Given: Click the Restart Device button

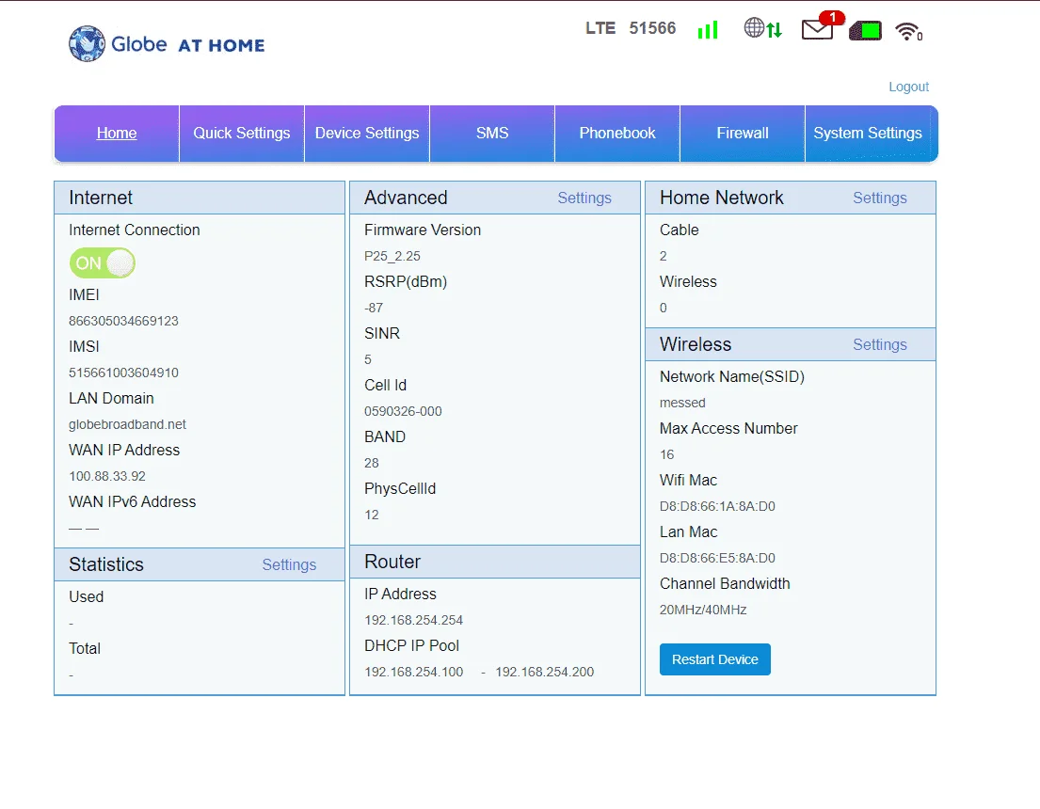Looking at the screenshot, I should (x=715, y=659).
